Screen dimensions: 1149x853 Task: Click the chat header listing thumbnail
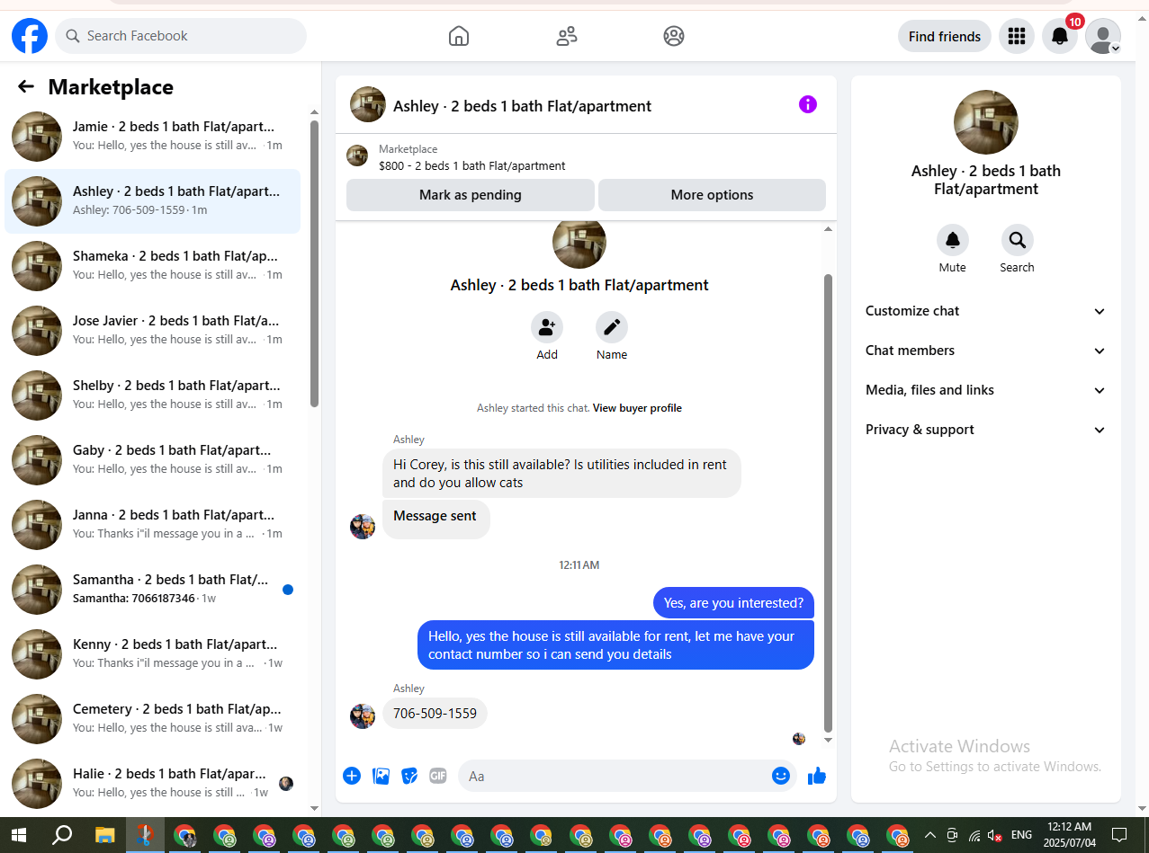[x=368, y=104]
